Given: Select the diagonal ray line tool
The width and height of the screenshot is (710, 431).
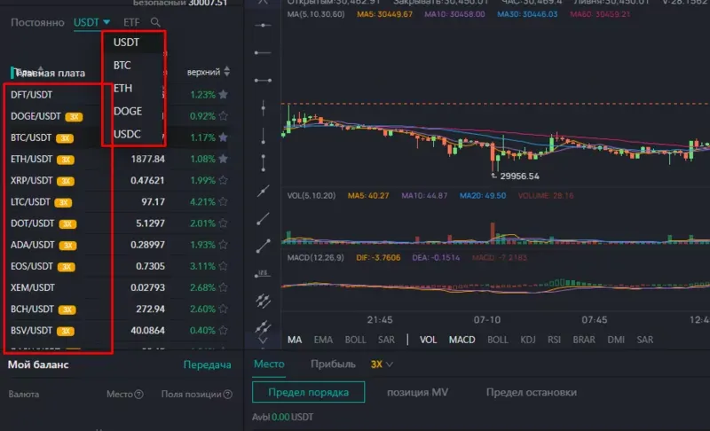Looking at the screenshot, I should 263,219.
